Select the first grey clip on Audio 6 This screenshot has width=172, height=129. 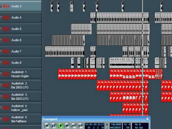click(68, 40)
